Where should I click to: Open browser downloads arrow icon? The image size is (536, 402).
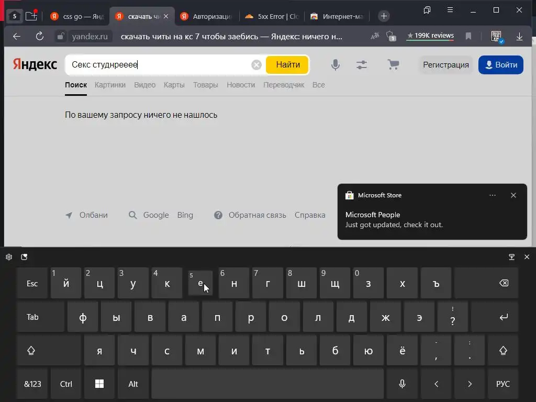(519, 36)
